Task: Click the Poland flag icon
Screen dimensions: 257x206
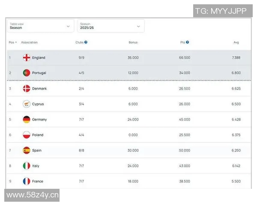Action: pos(27,135)
